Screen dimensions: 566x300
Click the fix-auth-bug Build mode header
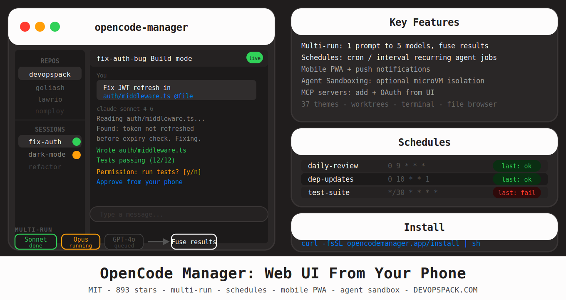point(144,58)
